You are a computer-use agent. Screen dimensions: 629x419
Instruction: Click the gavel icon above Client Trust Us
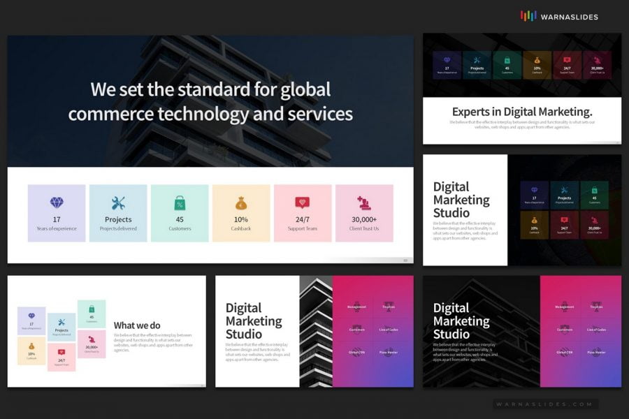(x=364, y=202)
